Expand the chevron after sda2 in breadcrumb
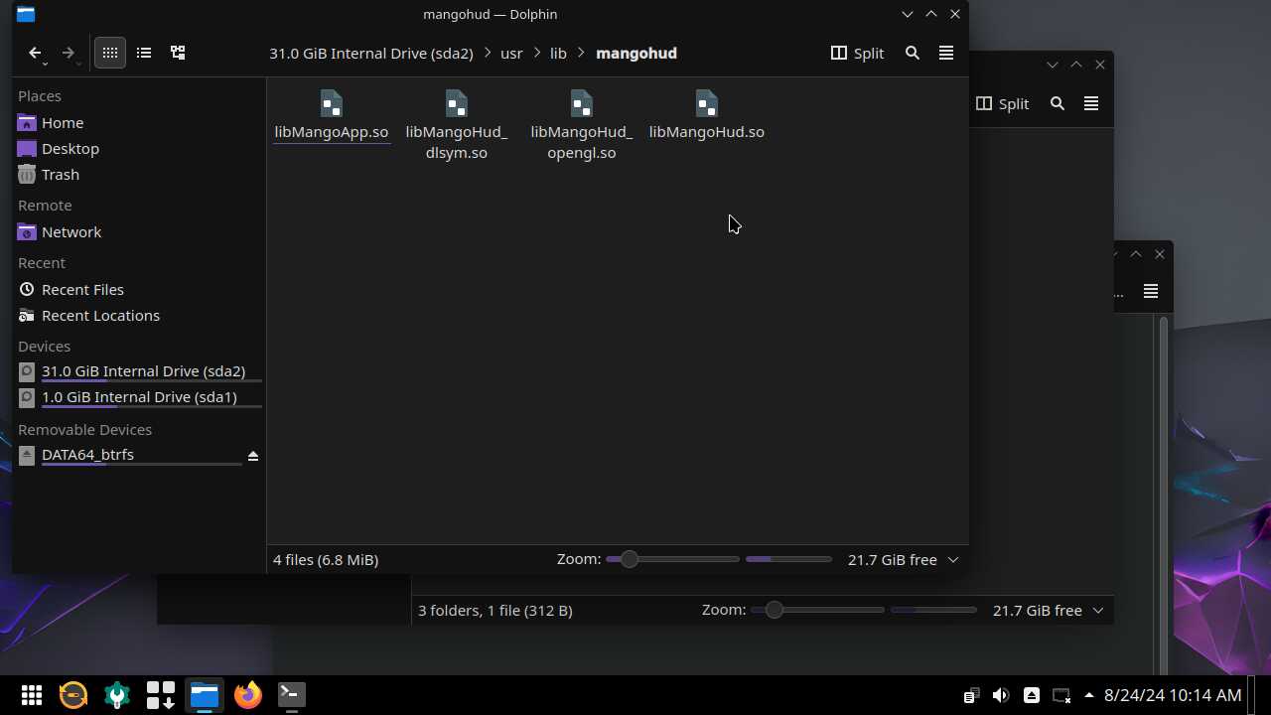 488,53
